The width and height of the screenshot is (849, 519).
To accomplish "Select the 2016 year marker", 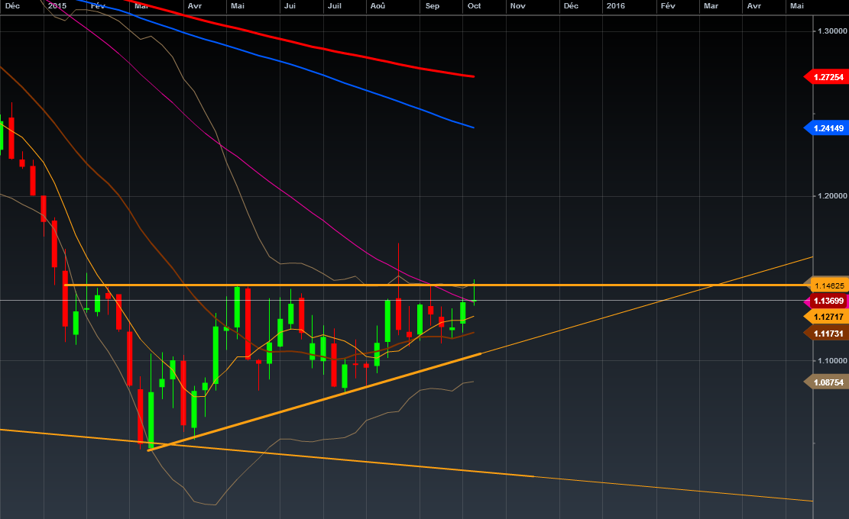I will 614,5.
